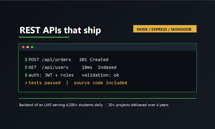The height and width of the screenshot is (129, 215).
Task: Click 'Backend of an LMS serving 4,200+ students daily'
Action: [61, 105]
